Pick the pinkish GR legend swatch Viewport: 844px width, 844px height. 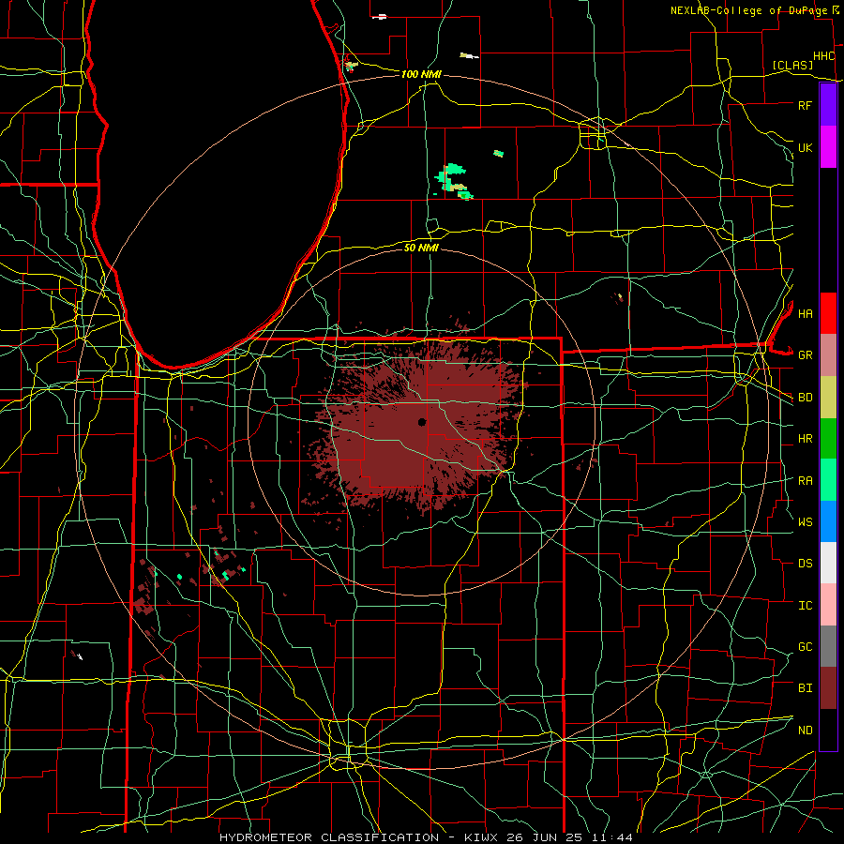tap(828, 355)
